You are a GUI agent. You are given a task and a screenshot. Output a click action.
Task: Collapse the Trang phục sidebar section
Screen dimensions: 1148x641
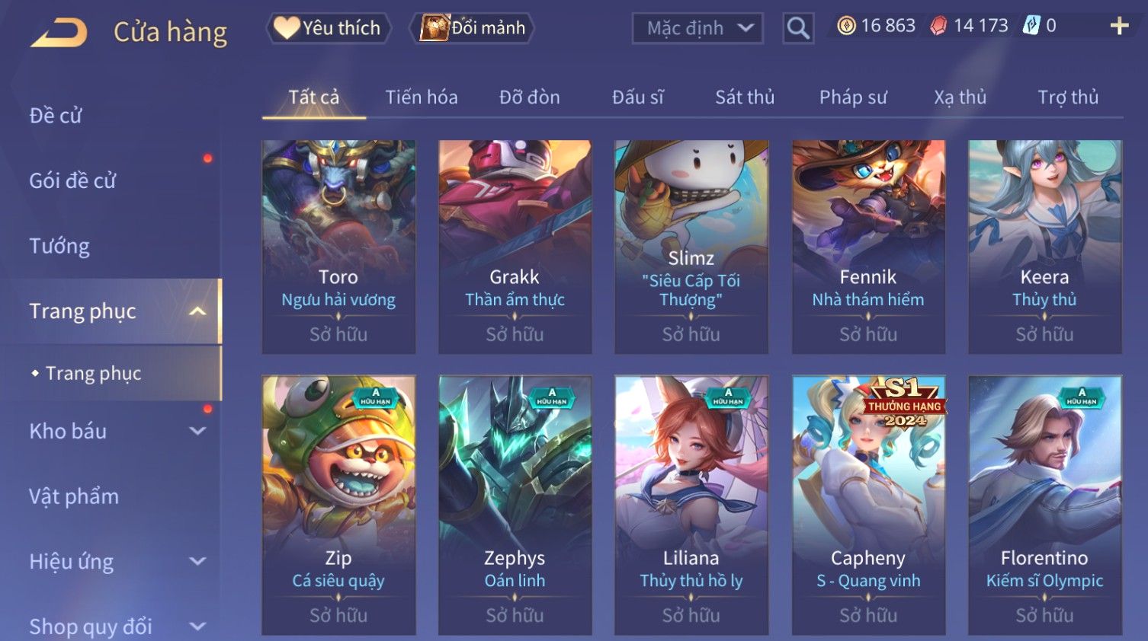coord(111,311)
